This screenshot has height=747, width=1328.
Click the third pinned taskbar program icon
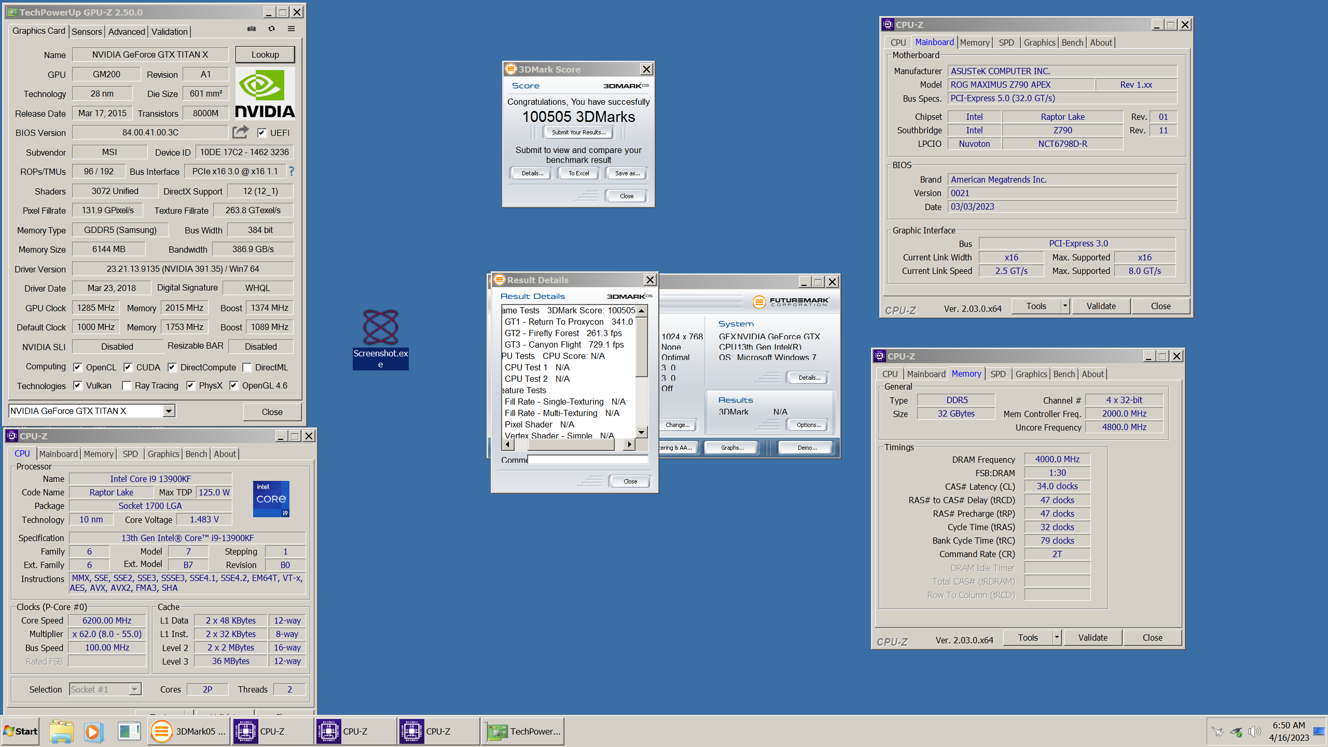coord(129,731)
